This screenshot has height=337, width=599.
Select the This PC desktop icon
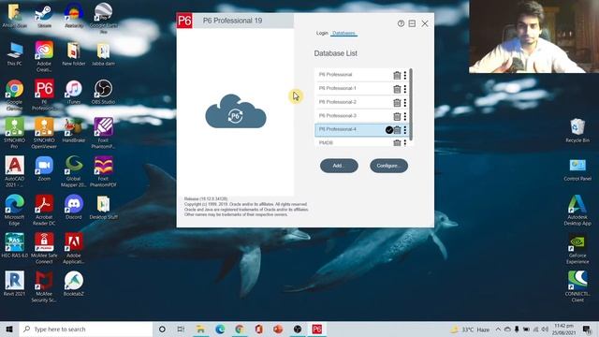click(x=15, y=54)
